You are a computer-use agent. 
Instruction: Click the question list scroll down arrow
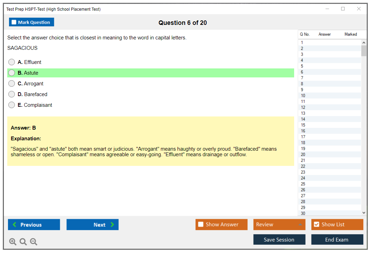[x=364, y=213]
